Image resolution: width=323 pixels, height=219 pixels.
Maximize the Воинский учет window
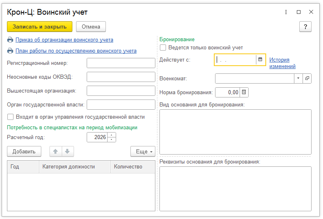[298, 12]
